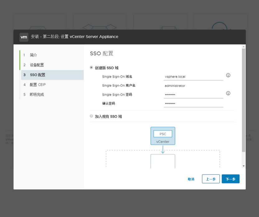This screenshot has width=259, height=217.
Task: Click the 下一步 next button
Action: pos(231,179)
